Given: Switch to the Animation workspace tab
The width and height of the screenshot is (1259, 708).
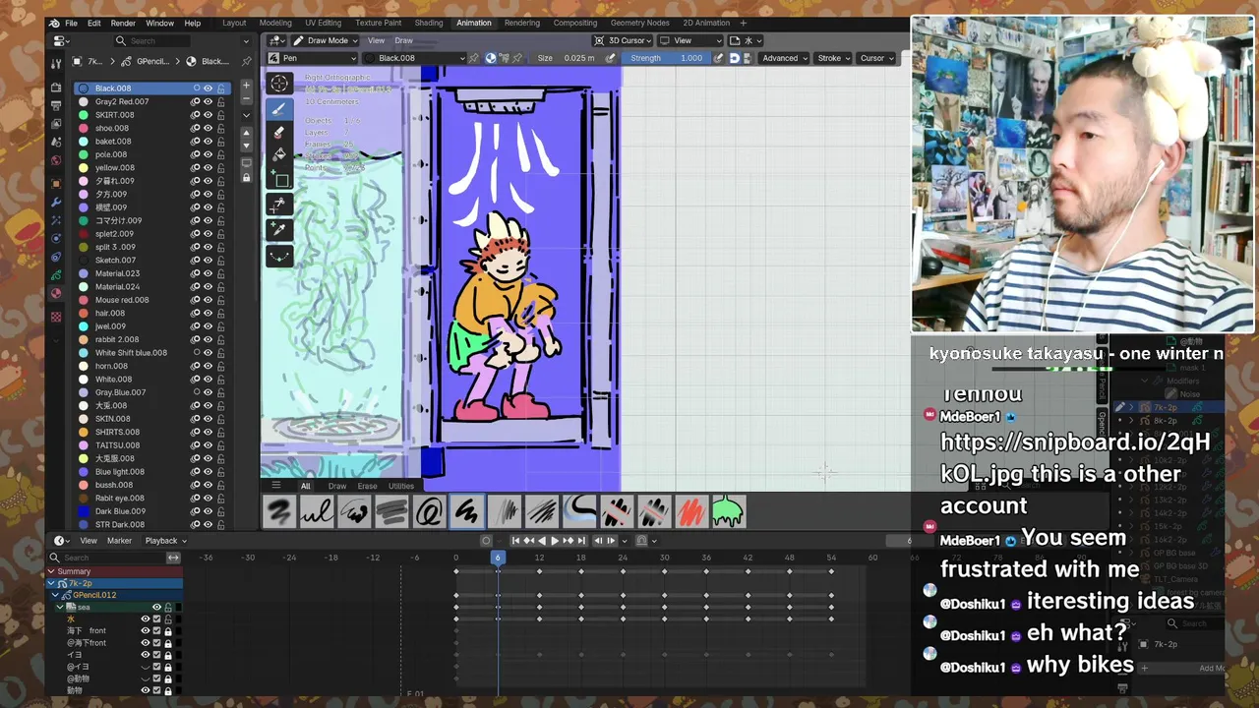Looking at the screenshot, I should coord(473,23).
